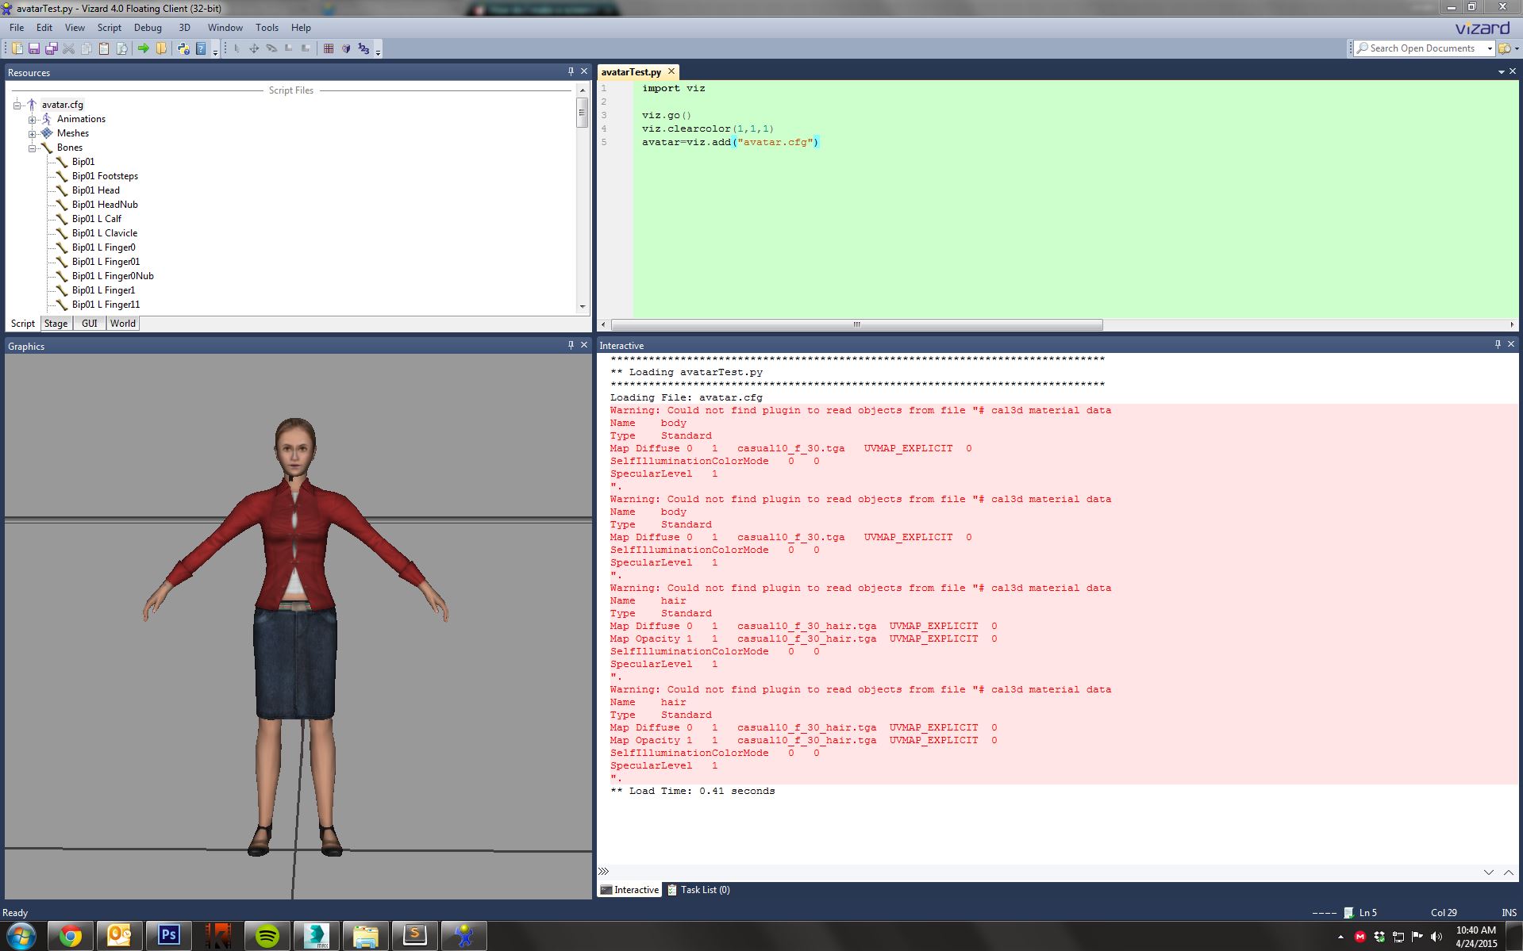The height and width of the screenshot is (951, 1523).
Task: Expand the Meshes tree node
Action: [33, 134]
